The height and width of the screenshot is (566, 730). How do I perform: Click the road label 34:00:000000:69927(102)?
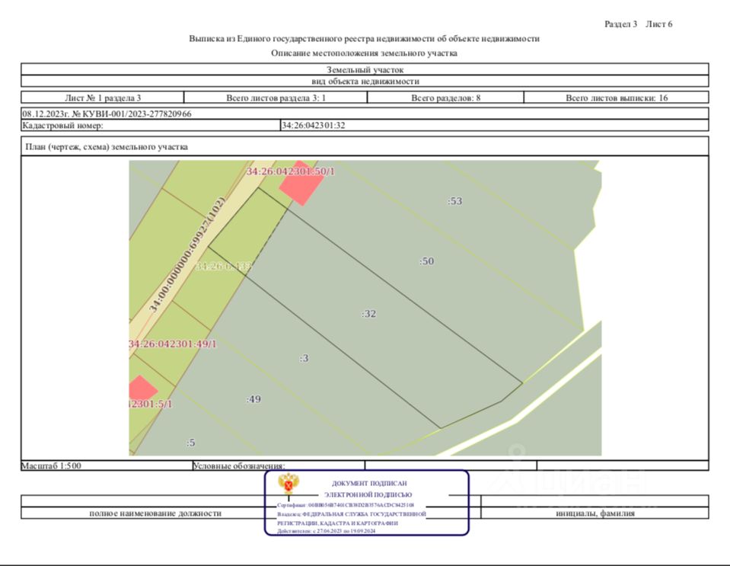[187, 254]
